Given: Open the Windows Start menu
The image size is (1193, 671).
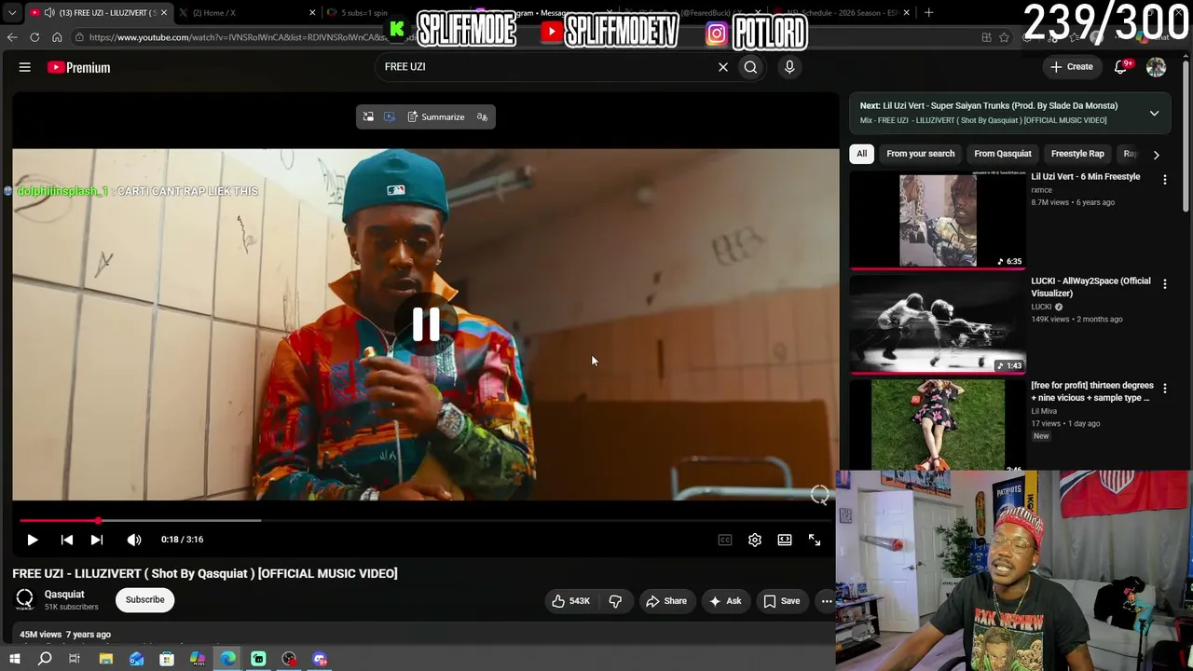Looking at the screenshot, I should click(14, 660).
